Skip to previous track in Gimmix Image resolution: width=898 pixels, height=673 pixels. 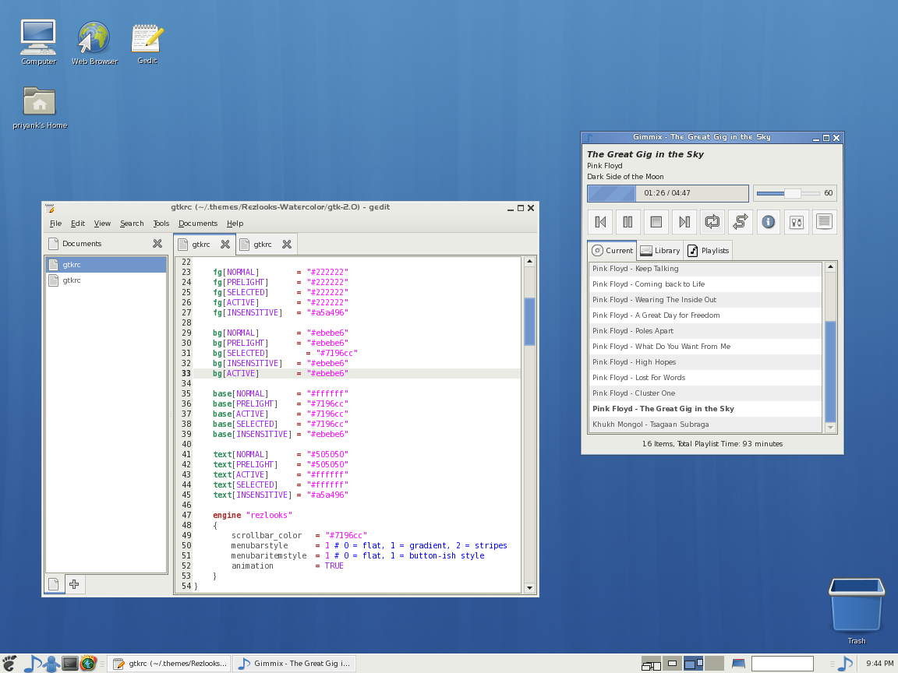pos(600,222)
